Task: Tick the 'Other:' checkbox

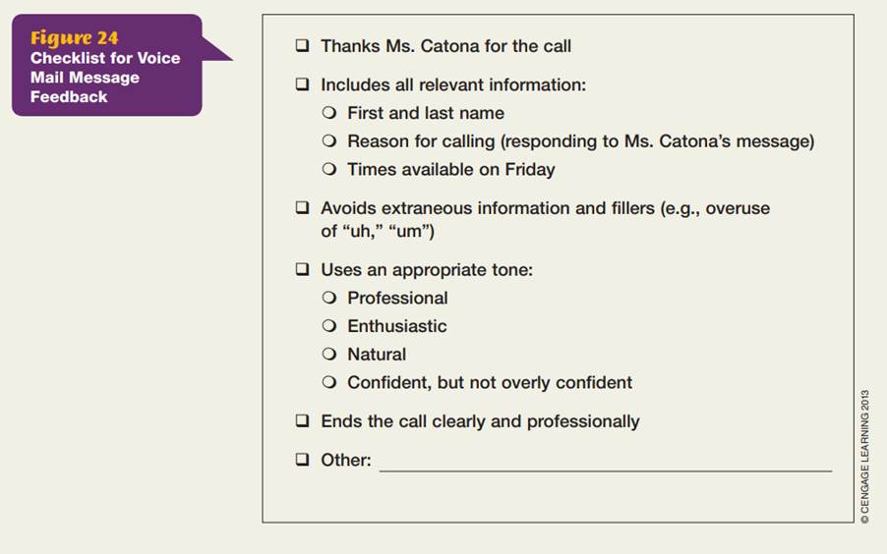Action: coord(302,460)
